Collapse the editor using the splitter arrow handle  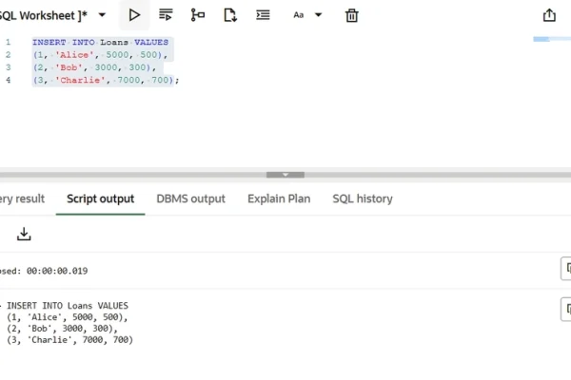coord(285,175)
